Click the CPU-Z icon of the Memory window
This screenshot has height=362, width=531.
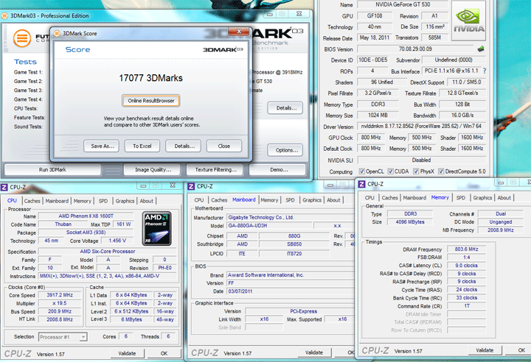pyautogui.click(x=362, y=184)
